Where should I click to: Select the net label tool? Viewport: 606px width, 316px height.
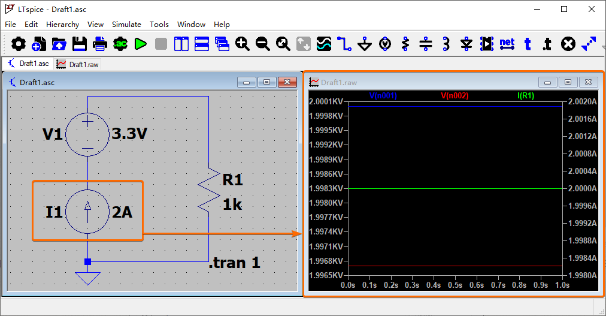[507, 44]
